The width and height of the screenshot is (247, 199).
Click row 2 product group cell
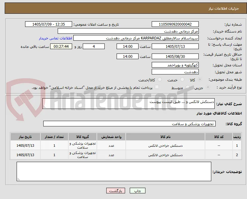pyautogui.click(x=82, y=155)
